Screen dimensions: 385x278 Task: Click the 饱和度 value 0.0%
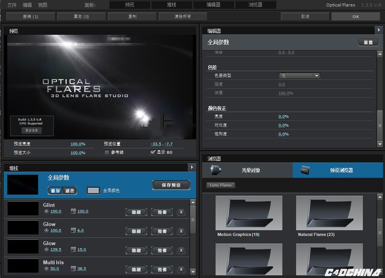pos(284,134)
